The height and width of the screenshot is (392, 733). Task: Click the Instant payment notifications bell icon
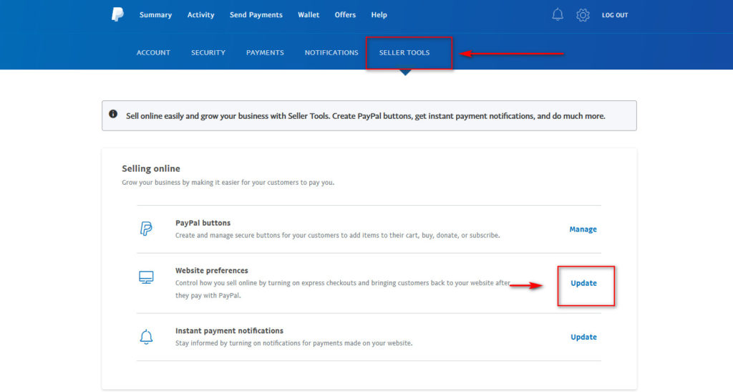point(146,337)
